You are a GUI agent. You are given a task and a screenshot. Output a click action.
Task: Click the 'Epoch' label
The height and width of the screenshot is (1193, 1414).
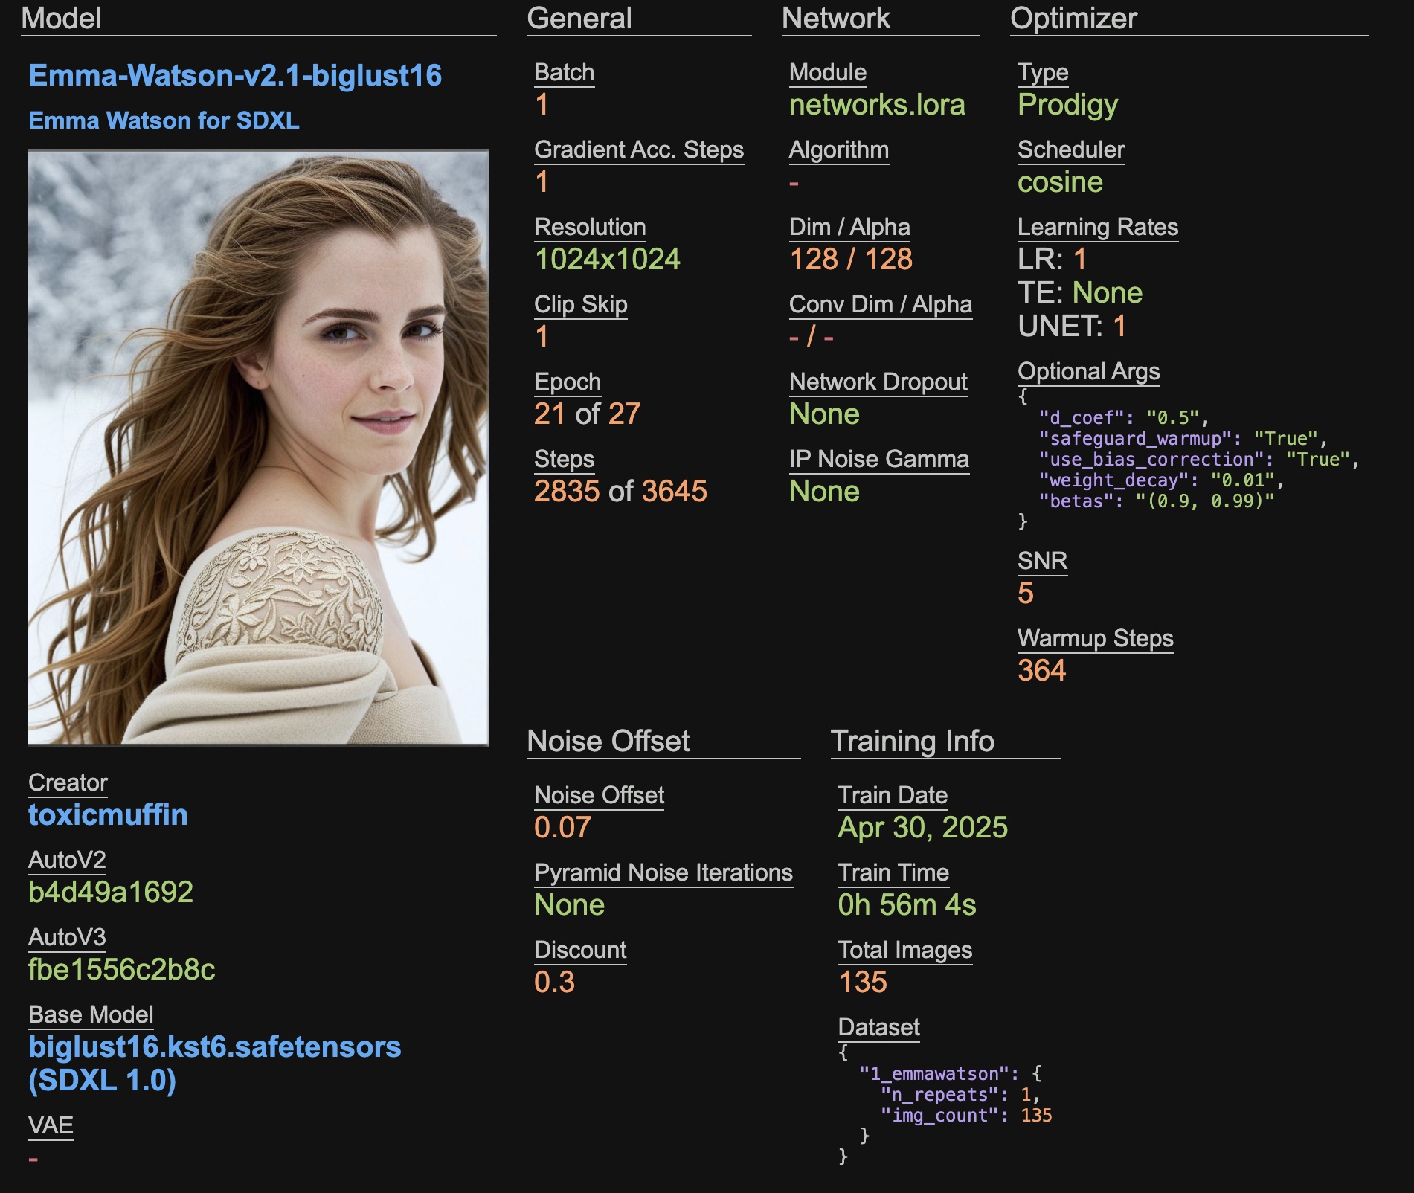coord(568,382)
